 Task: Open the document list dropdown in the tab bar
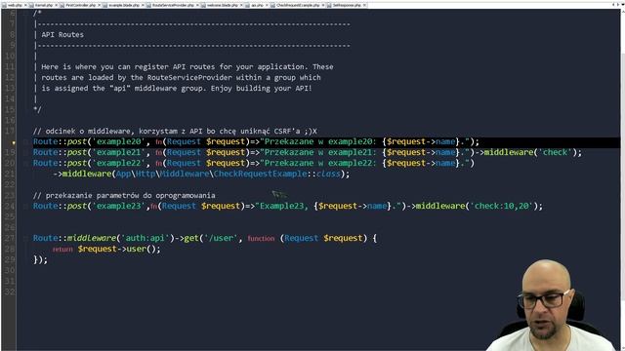click(x=622, y=5)
